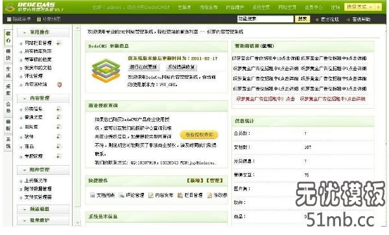
Task: Expand the 频道模型 menu group
Action: (43, 210)
